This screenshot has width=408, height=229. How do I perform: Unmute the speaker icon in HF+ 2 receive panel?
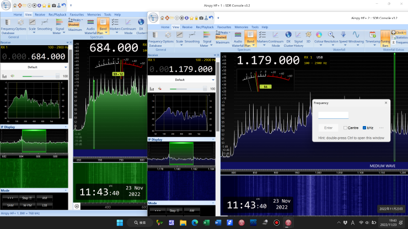[x=159, y=89]
